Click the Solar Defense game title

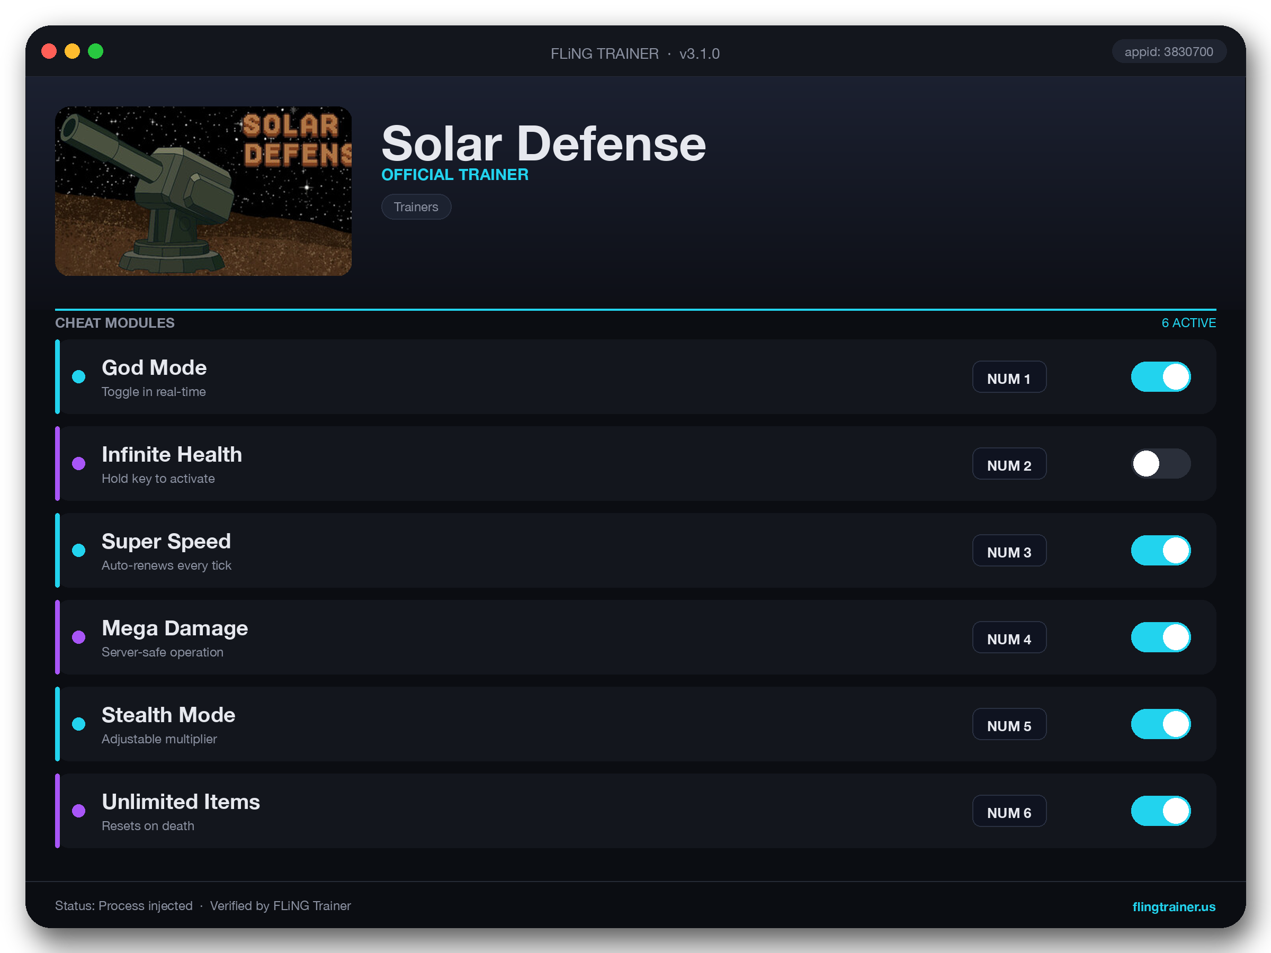[543, 143]
